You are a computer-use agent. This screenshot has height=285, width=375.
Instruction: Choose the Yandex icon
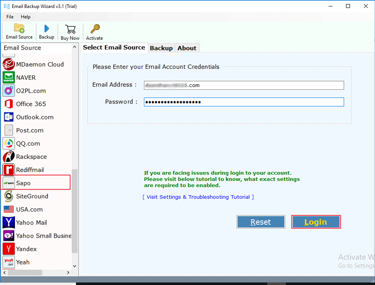[x=8, y=249]
